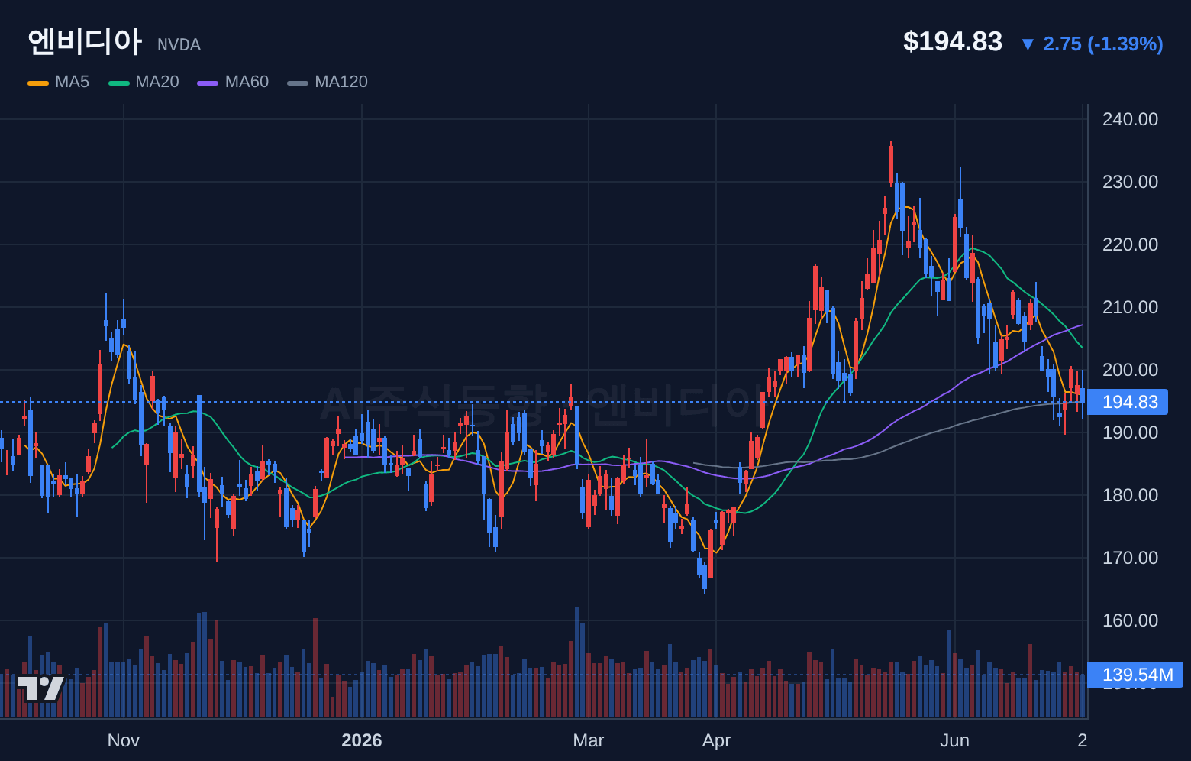The width and height of the screenshot is (1191, 761).
Task: Click the 2026 time axis label
Action: (362, 740)
